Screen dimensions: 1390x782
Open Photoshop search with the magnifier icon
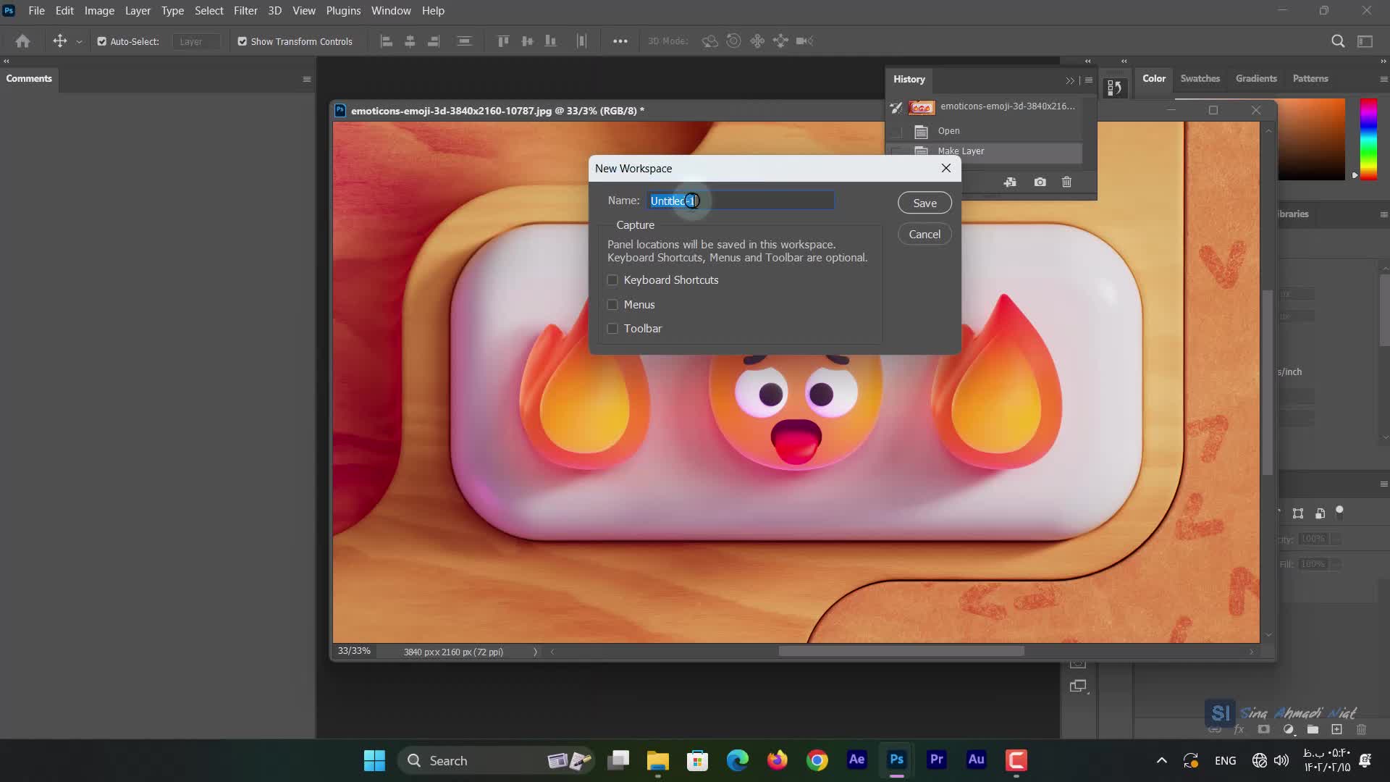point(1337,41)
